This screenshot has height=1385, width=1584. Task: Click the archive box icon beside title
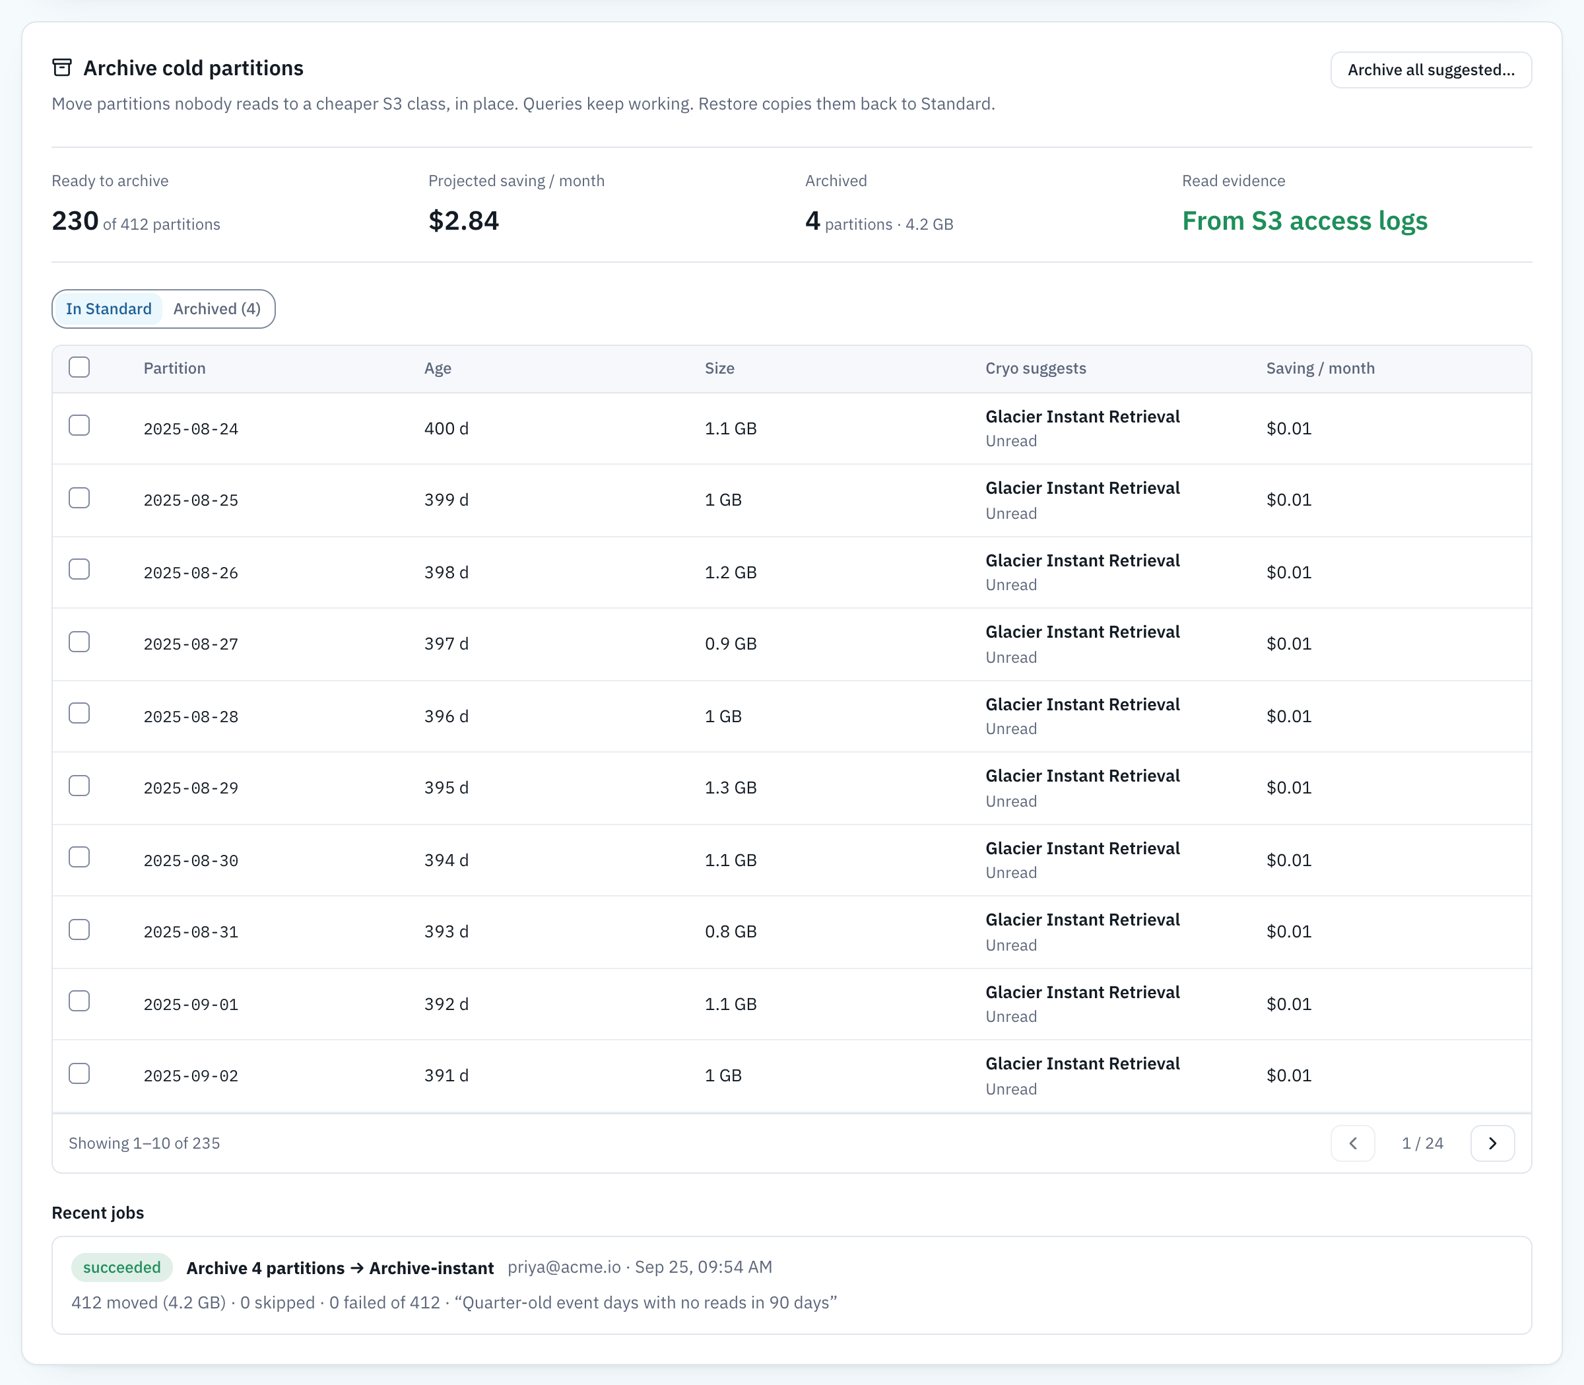tap(62, 68)
